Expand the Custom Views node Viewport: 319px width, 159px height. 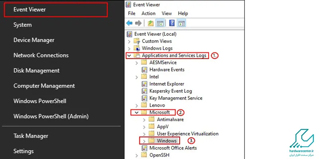point(129,41)
